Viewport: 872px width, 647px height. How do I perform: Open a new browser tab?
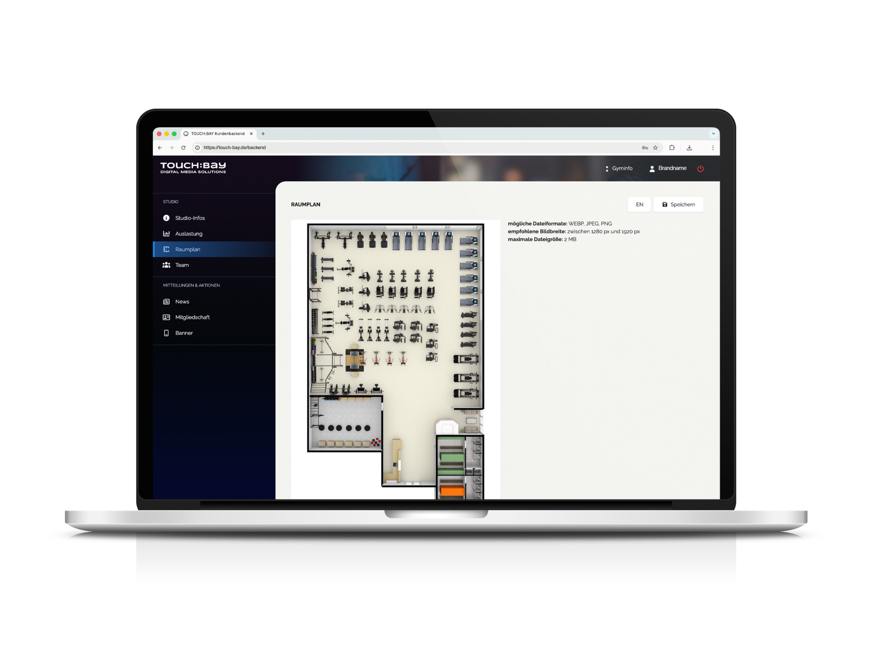click(263, 133)
